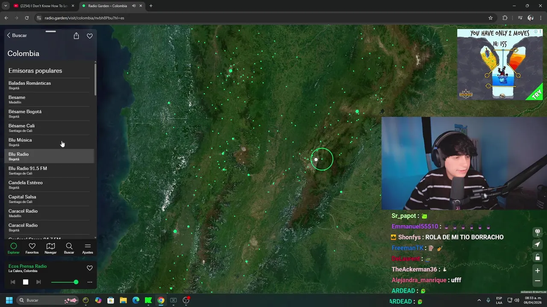
Task: Open a new browser tab
Action: coord(151,6)
